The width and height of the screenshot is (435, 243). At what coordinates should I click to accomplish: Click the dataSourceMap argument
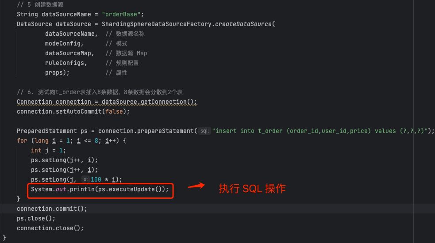(69, 53)
